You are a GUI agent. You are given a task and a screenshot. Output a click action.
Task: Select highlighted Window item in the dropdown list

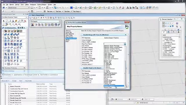114,86
